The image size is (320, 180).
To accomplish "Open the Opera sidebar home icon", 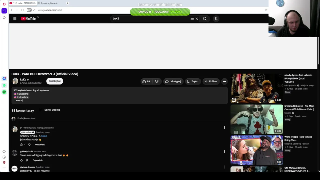I will (4, 11).
